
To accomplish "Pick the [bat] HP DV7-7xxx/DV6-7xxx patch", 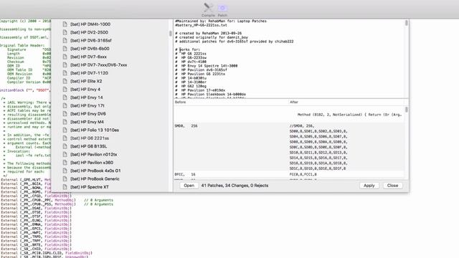I will [99, 65].
